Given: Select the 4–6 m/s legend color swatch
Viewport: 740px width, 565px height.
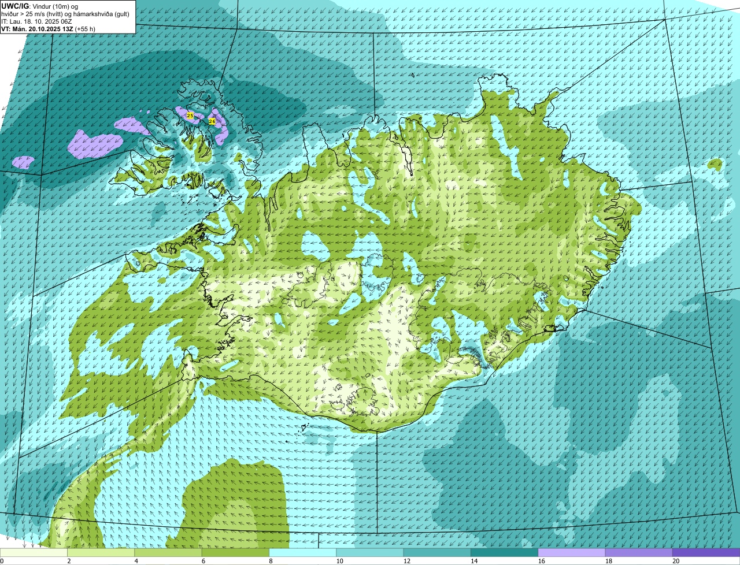Looking at the screenshot, I should [x=169, y=553].
